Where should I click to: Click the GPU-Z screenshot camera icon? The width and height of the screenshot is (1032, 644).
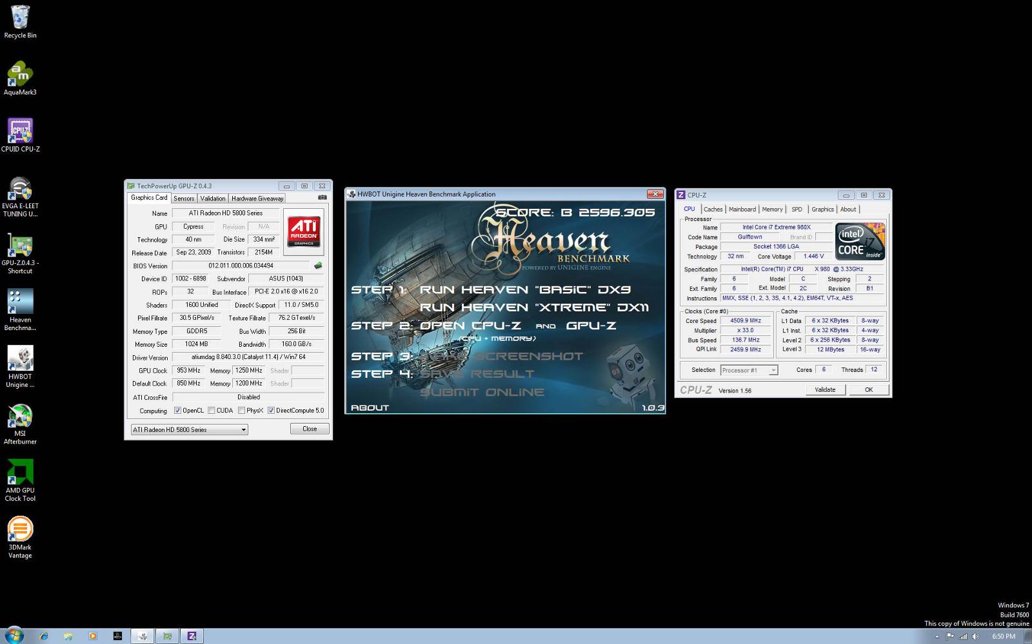point(322,198)
